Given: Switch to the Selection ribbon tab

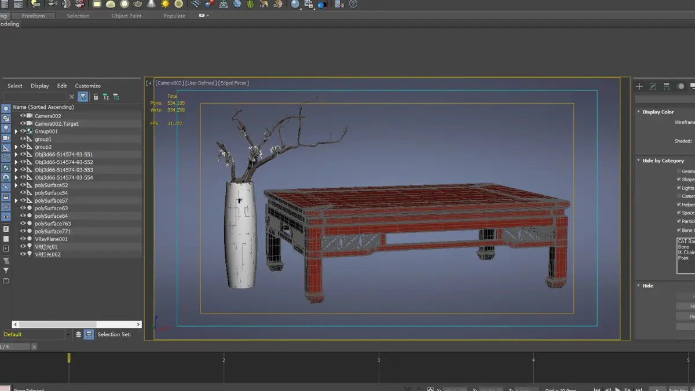Looking at the screenshot, I should click(x=78, y=16).
